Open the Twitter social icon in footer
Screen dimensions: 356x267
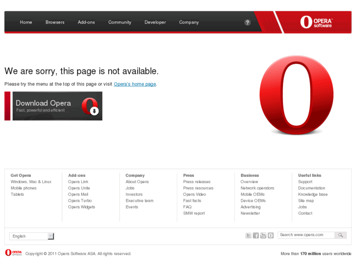coord(248,236)
